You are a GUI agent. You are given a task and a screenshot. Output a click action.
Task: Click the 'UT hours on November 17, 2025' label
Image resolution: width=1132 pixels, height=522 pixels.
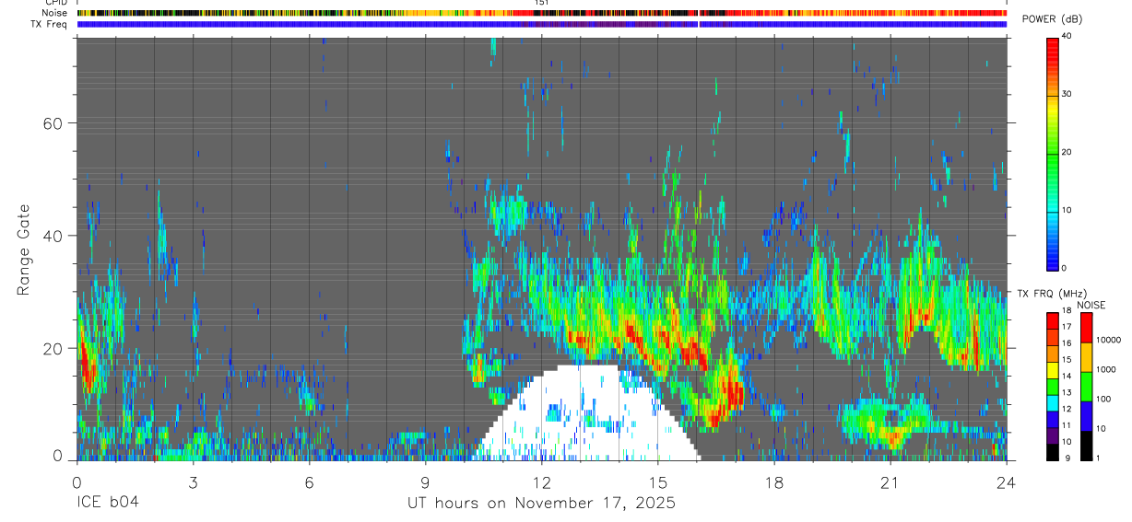[x=542, y=503]
